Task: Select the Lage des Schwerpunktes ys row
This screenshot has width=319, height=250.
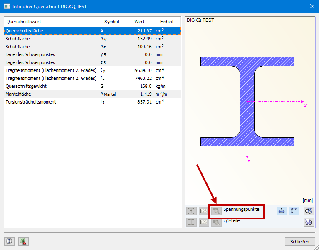Action: [x=92, y=54]
